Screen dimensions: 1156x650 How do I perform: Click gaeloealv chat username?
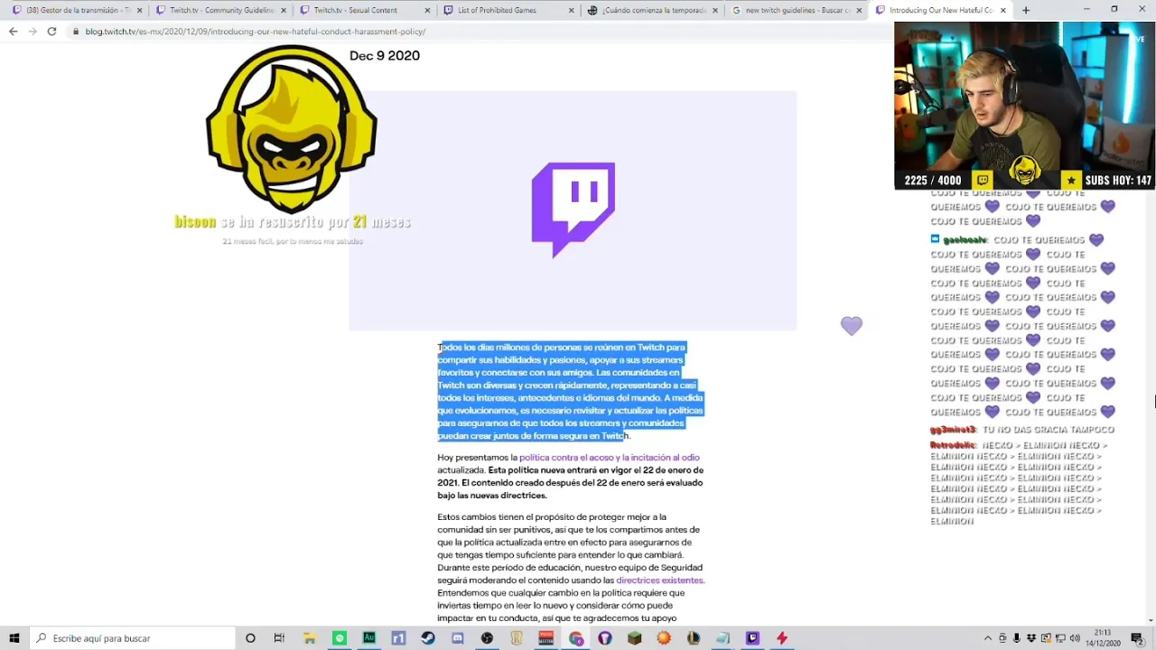pos(965,240)
